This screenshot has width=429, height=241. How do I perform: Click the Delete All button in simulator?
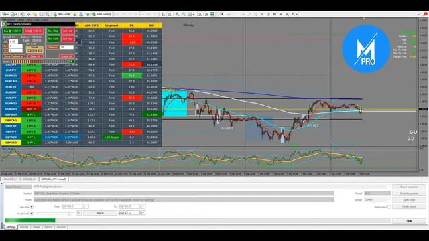pos(67,56)
